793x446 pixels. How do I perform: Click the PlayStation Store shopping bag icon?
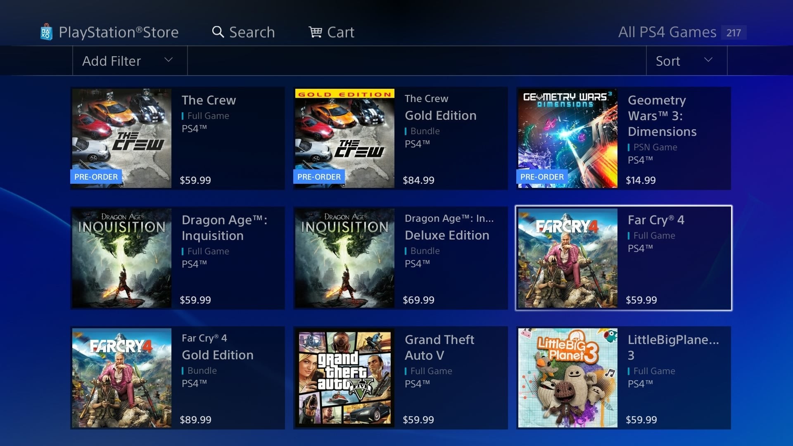pyautogui.click(x=46, y=32)
